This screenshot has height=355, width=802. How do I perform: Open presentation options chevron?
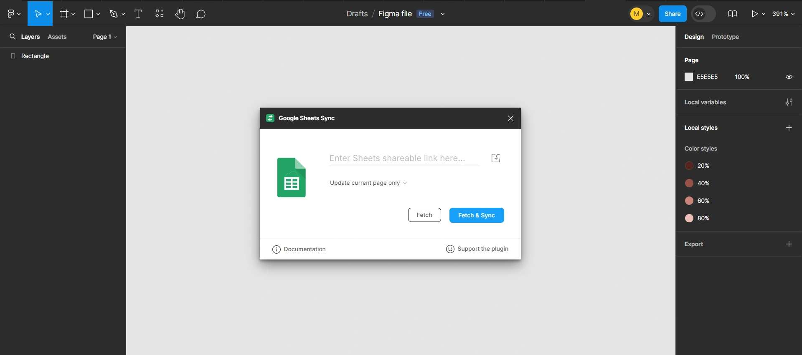[764, 14]
